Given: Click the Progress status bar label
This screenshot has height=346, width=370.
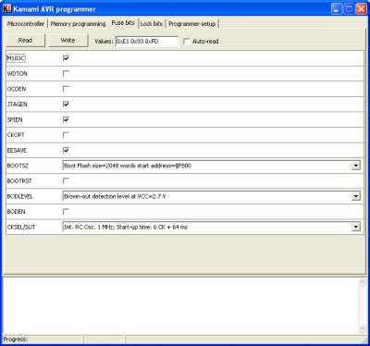Looking at the screenshot, I should pos(16,340).
